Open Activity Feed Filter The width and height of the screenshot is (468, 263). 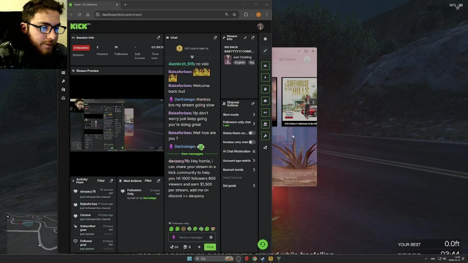click(x=101, y=181)
